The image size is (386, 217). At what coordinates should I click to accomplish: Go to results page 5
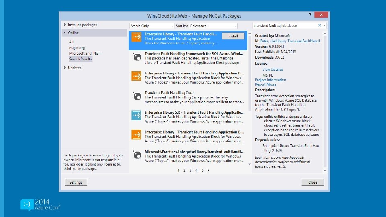point(202,170)
